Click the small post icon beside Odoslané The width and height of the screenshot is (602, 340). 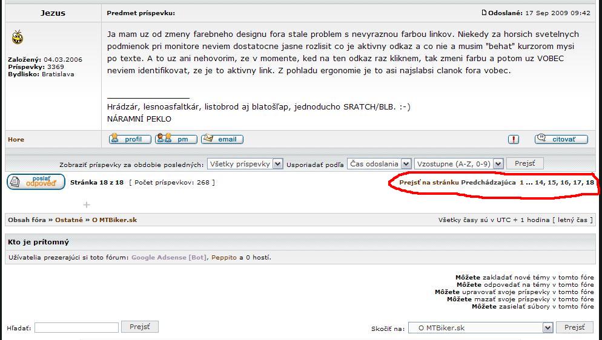coord(484,13)
